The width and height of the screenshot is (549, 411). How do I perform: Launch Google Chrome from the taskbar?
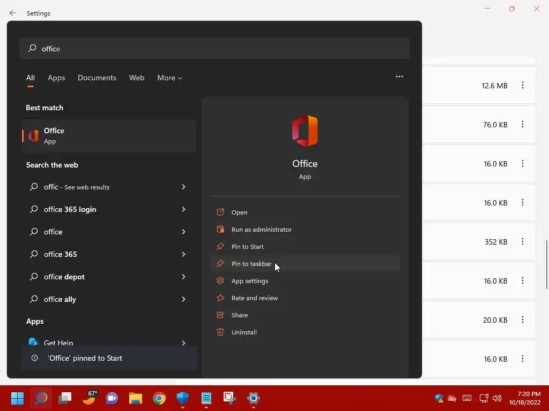159,398
